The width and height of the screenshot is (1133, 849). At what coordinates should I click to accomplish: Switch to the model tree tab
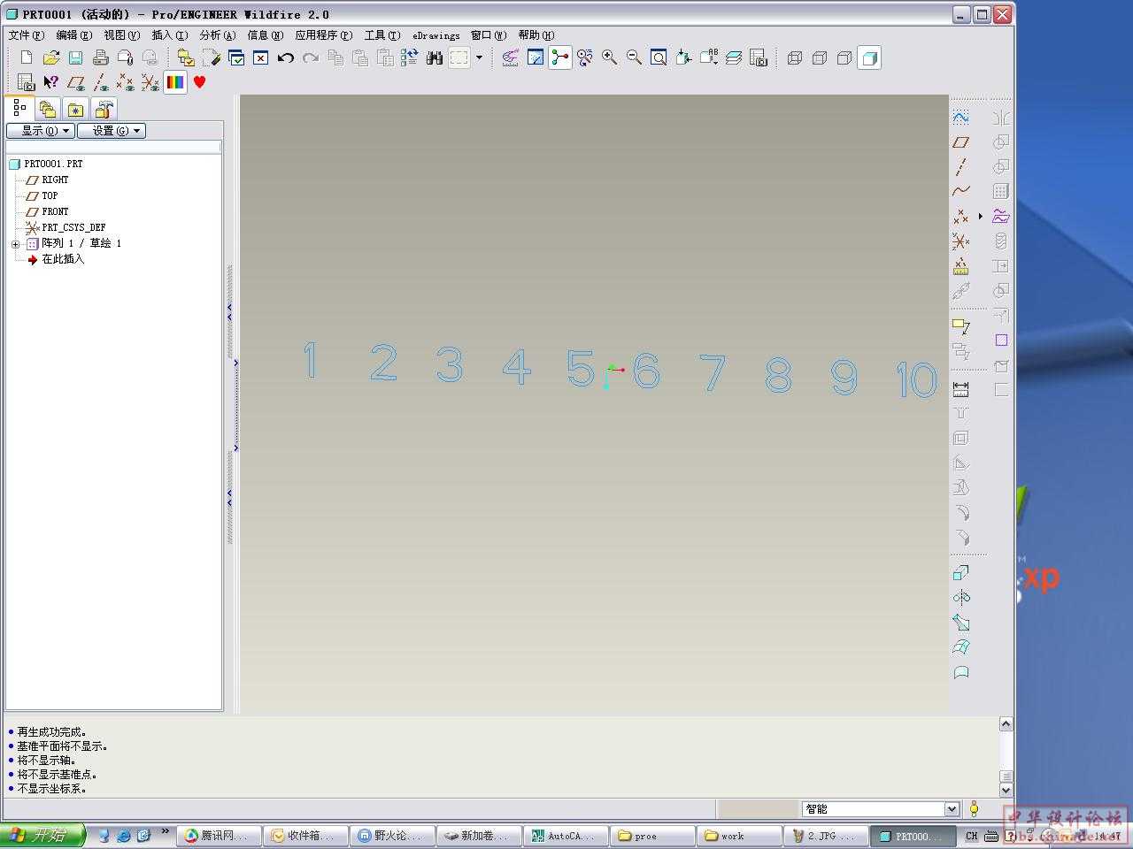pos(19,109)
